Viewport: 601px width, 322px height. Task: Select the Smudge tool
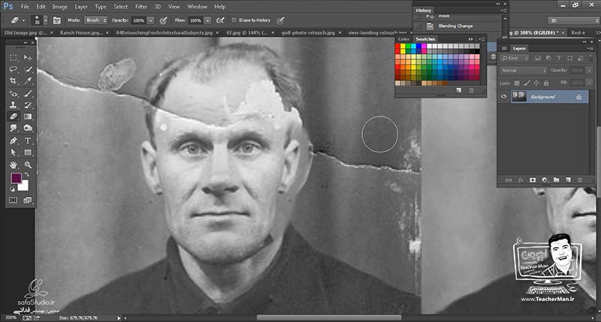(14, 128)
